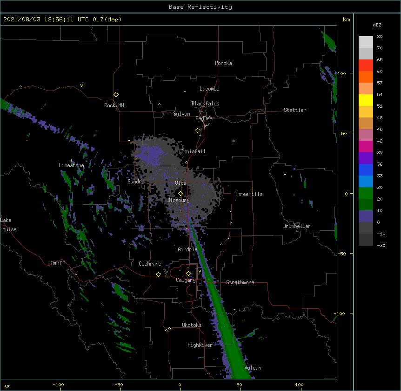Select the yellow V marker northwest of RockyMH

click(81, 85)
